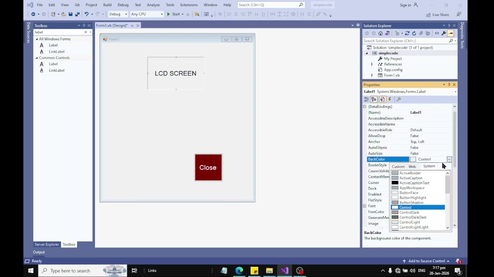This screenshot has height=277, width=494.
Task: Expand the References node
Action: point(372,64)
